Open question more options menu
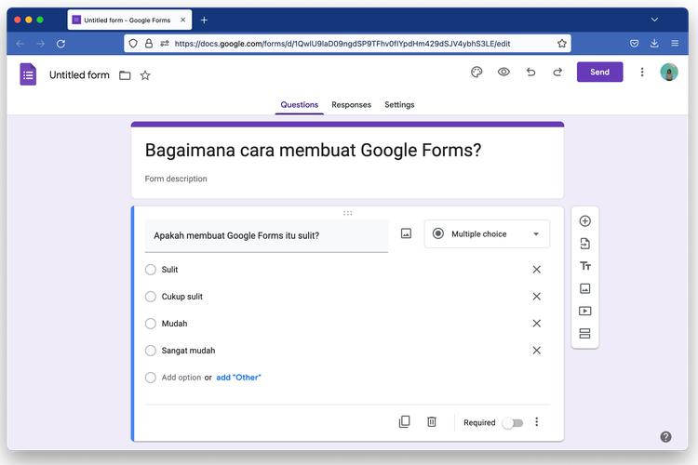The height and width of the screenshot is (465, 698). (536, 422)
